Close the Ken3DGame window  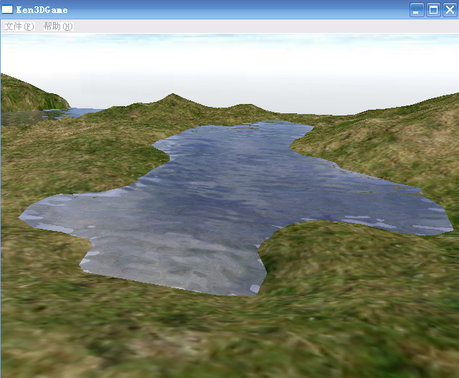[450, 10]
